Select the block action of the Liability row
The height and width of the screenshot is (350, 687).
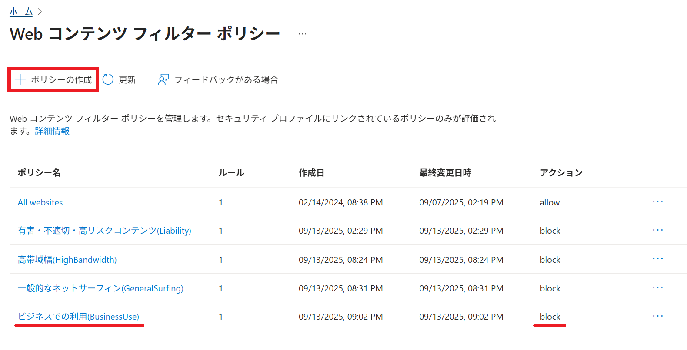pyautogui.click(x=550, y=231)
